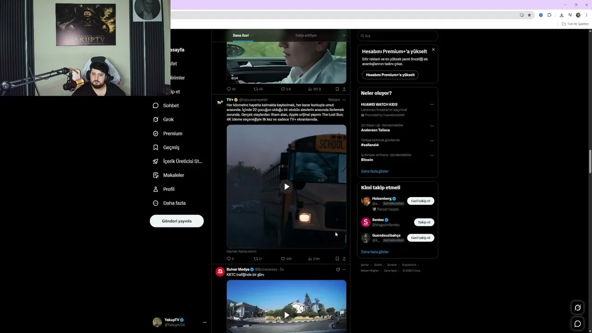Open the Bitcoin trending topic
Screen dimensions: 592x333
coord(367,160)
